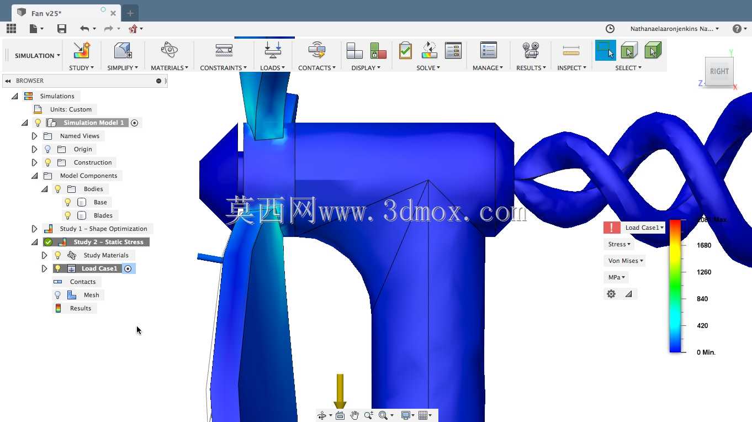
Task: Click the Save disk icon
Action: pos(62,29)
